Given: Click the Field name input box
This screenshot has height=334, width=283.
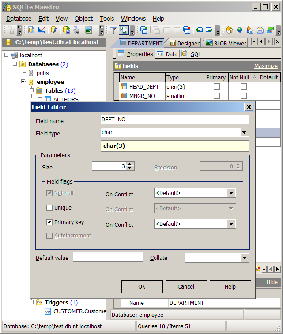Looking at the screenshot, I should (175, 120).
